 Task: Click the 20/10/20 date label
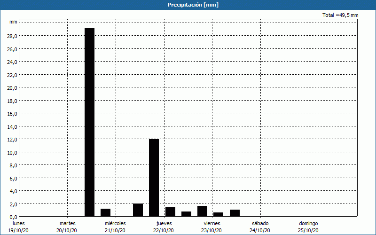click(67, 230)
